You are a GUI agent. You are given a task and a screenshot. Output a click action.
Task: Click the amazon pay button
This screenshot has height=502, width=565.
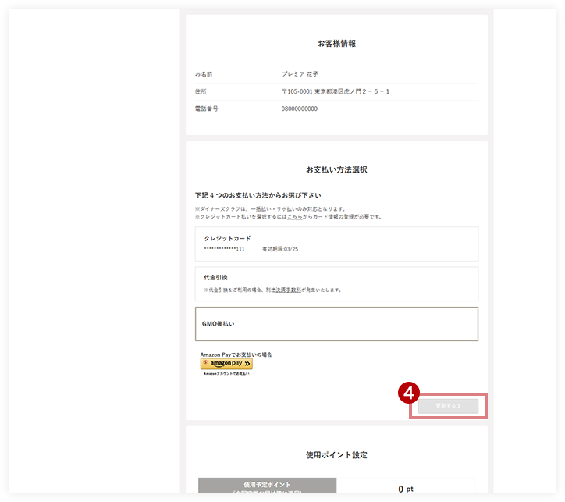[x=226, y=364]
